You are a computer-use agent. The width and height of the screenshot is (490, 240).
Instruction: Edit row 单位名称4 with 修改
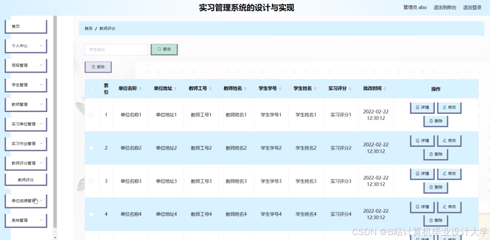click(449, 207)
